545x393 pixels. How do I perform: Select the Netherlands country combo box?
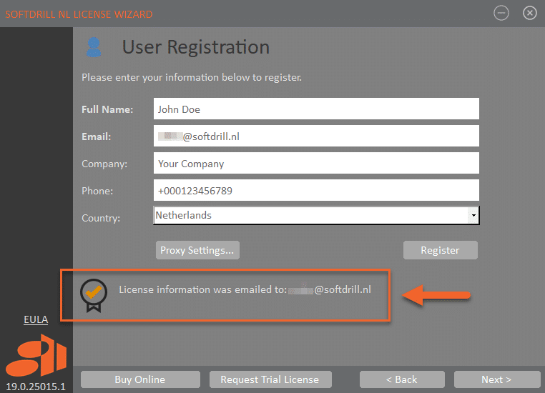pyautogui.click(x=310, y=215)
